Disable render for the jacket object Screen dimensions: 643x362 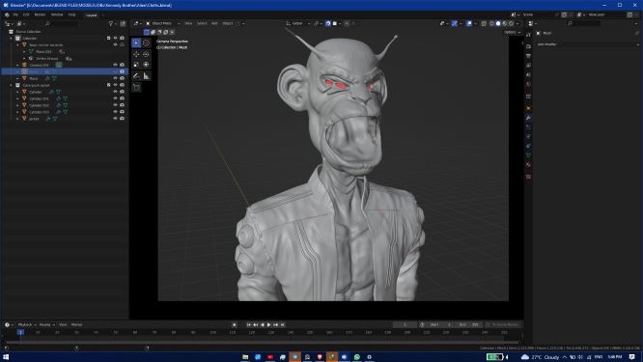click(x=122, y=119)
